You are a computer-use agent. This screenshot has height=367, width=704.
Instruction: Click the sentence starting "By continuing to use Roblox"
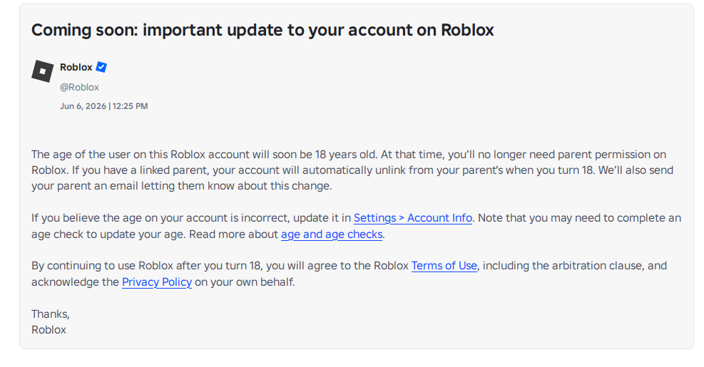click(349, 274)
